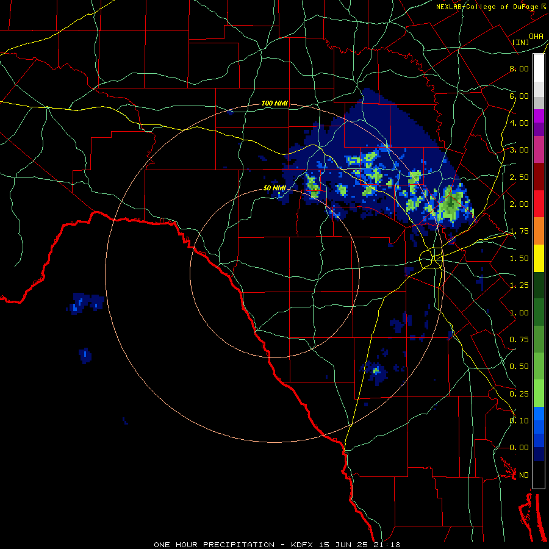Select the yellow swatch on the color scale

[x=539, y=258]
